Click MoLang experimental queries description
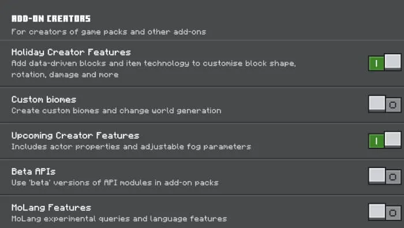This screenshot has height=228, width=404. [119, 219]
